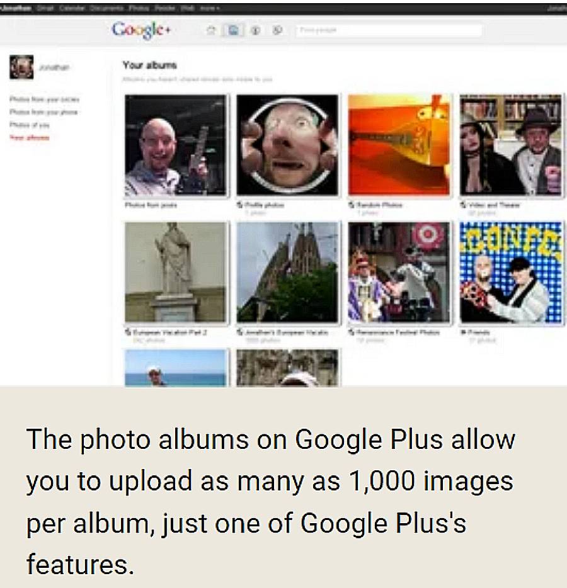Select the Photos icon in navigation
This screenshot has width=567, height=588.
click(233, 30)
